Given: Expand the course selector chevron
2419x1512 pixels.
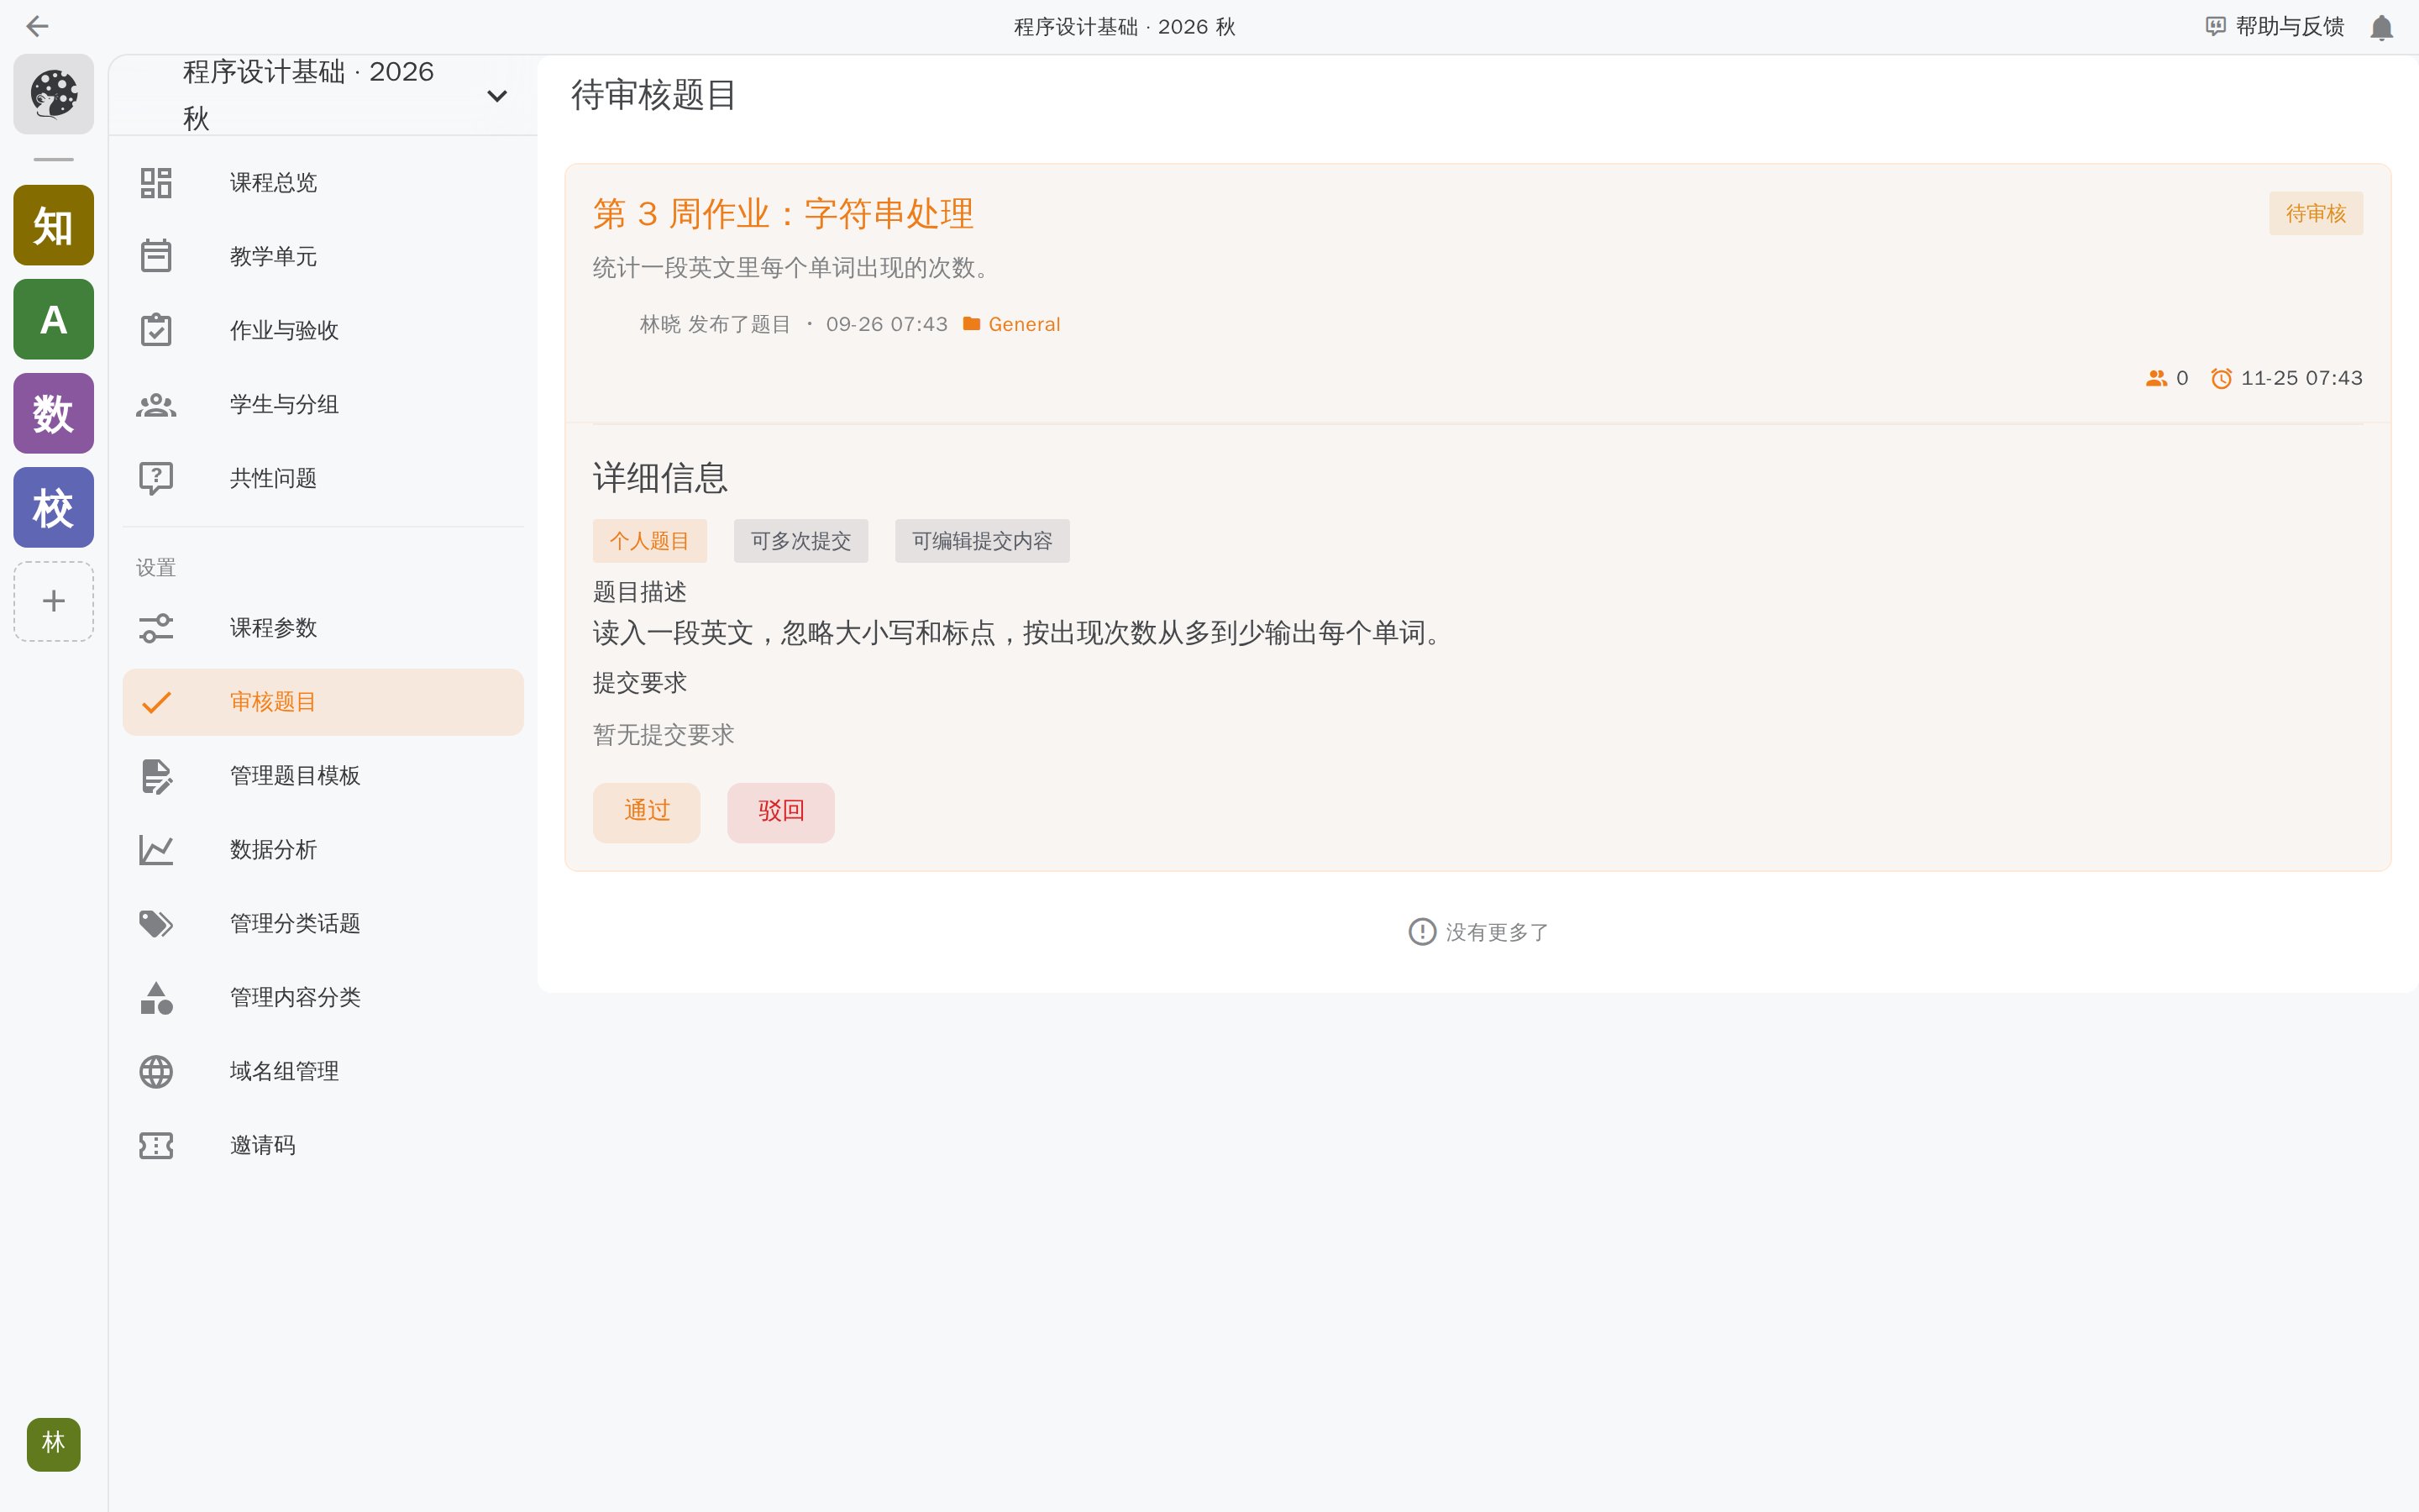Looking at the screenshot, I should 496,96.
